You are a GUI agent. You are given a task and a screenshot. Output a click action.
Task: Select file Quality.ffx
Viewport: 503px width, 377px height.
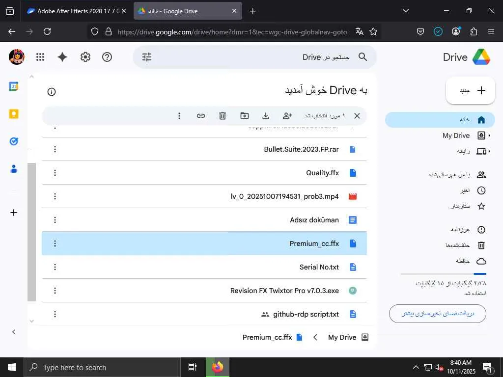click(204, 173)
